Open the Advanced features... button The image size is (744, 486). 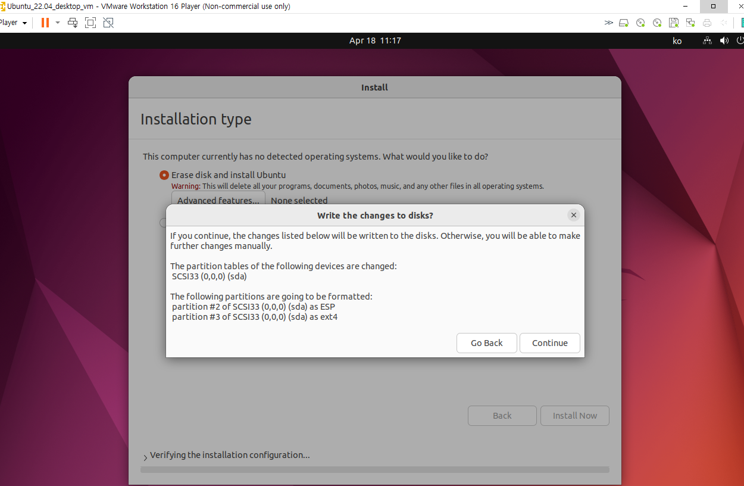click(218, 200)
